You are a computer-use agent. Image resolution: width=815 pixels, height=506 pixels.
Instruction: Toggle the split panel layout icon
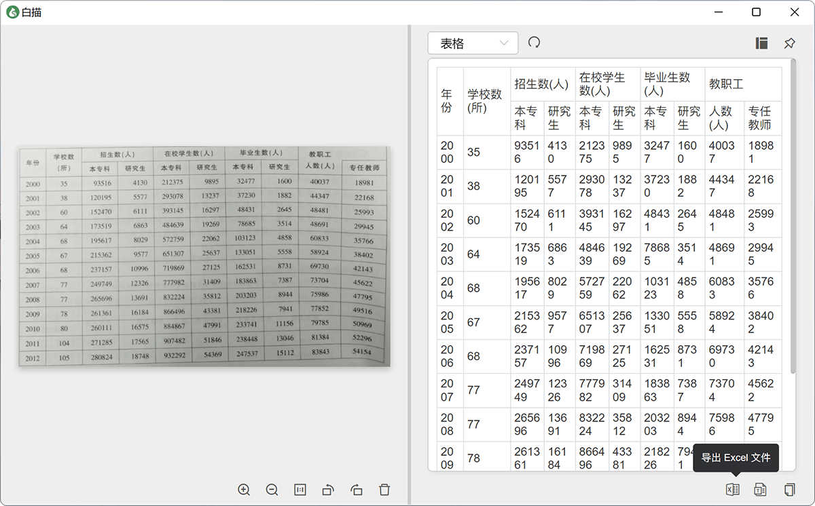761,42
